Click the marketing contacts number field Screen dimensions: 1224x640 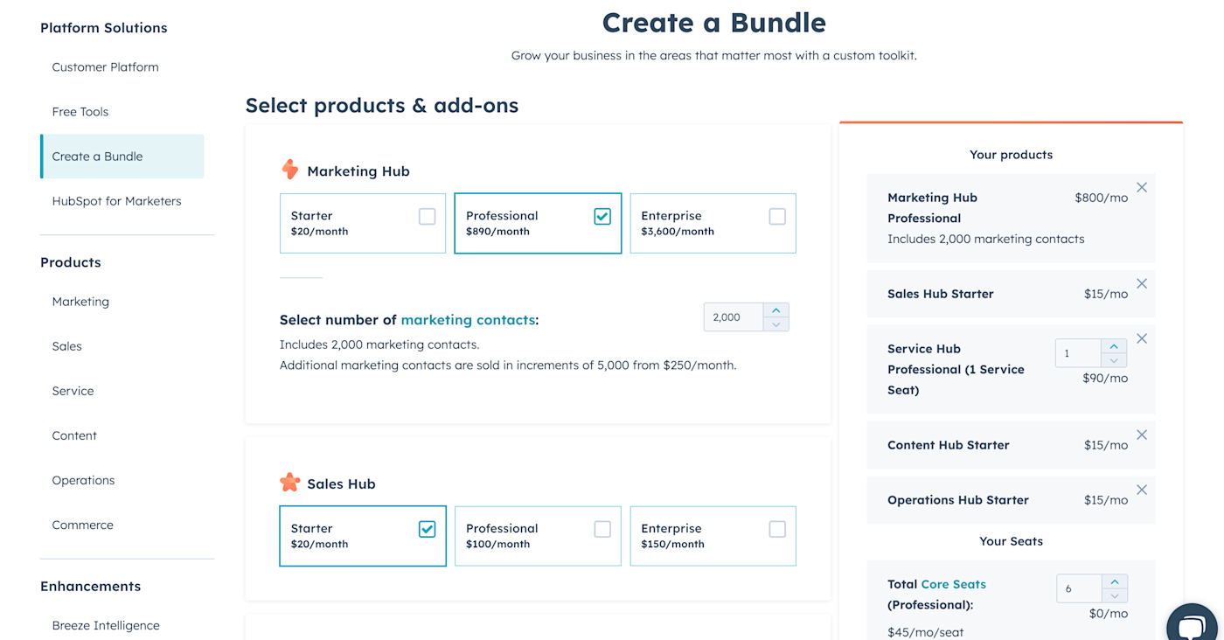(x=734, y=317)
